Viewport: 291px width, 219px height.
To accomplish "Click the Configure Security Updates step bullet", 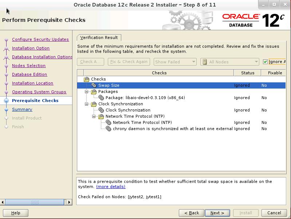I will (6, 40).
